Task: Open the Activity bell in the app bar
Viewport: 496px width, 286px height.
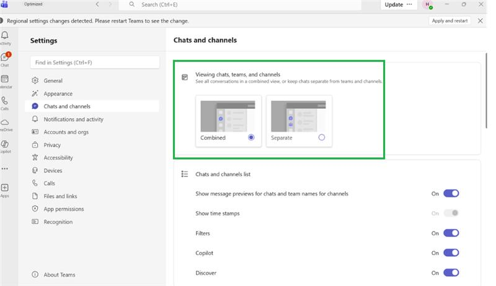Action: point(5,35)
